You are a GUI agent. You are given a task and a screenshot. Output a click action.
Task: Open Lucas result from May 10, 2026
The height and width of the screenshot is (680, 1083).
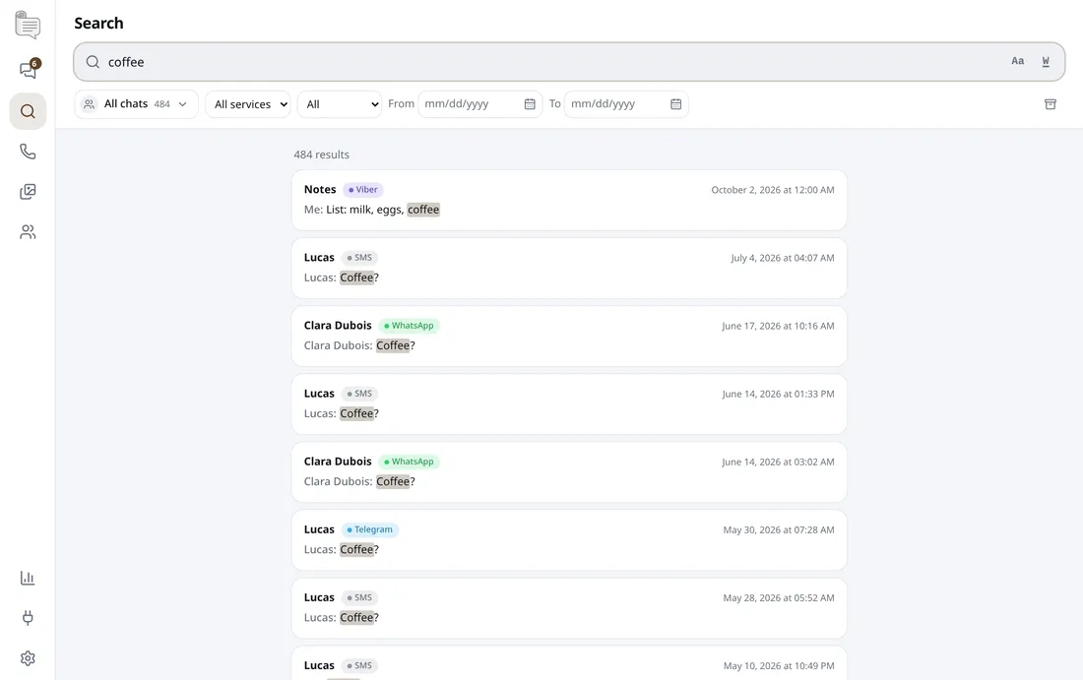pos(569,663)
